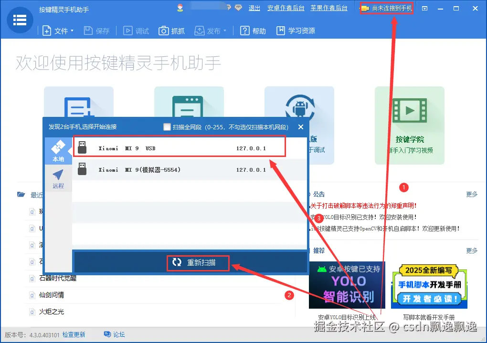This screenshot has width=487, height=343.
Task: Click the second welcome card window icon
Action: 188,106
